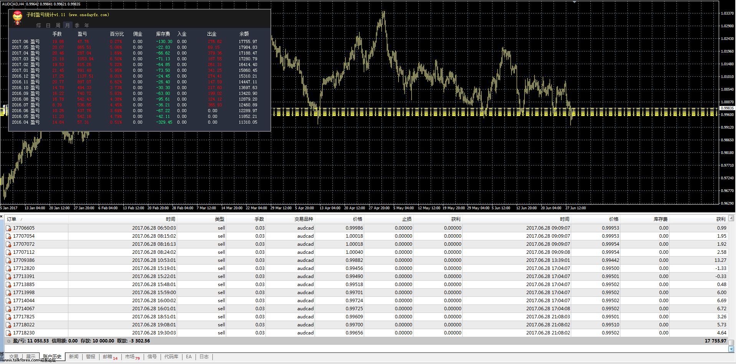Screen dimensions: 736x364
Task: Click the 13.27 profit cell
Action: point(720,260)
